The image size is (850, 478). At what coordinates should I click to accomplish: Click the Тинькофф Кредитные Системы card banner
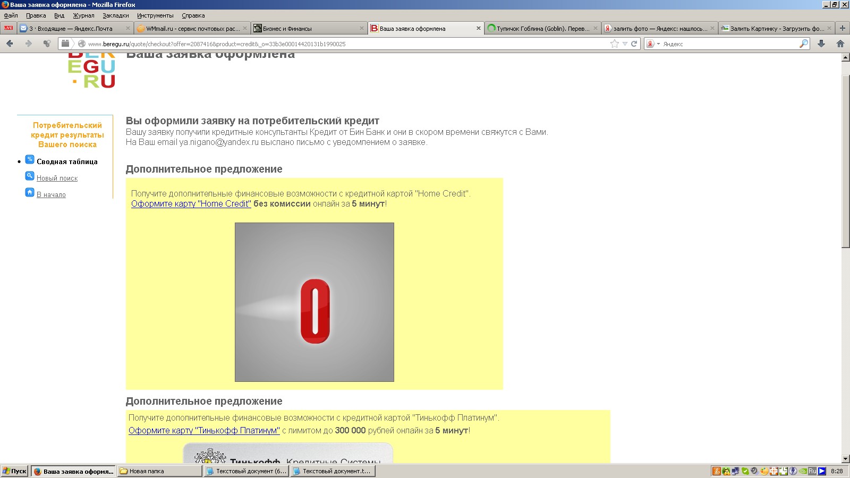pos(288,453)
